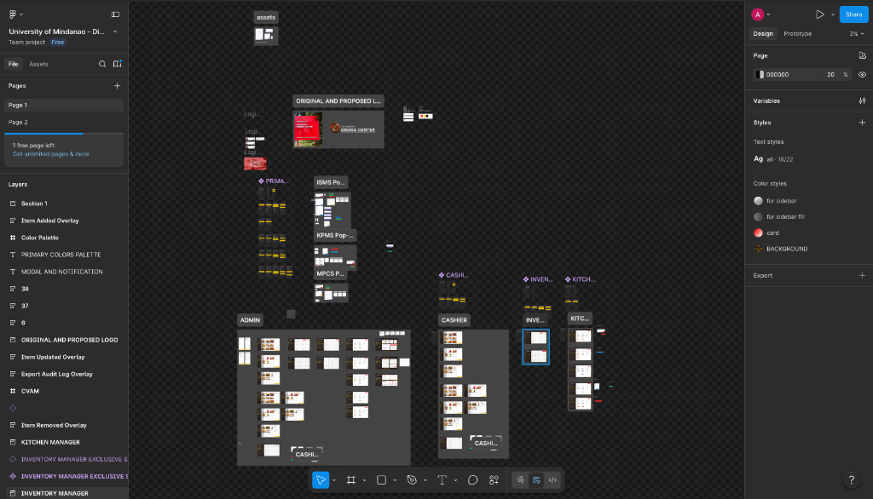The width and height of the screenshot is (873, 499).
Task: Select the CVAM layer
Action: click(30, 391)
